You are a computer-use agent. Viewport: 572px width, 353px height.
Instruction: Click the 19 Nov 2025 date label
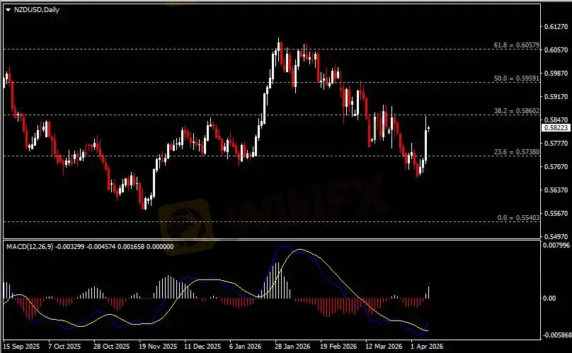158,346
